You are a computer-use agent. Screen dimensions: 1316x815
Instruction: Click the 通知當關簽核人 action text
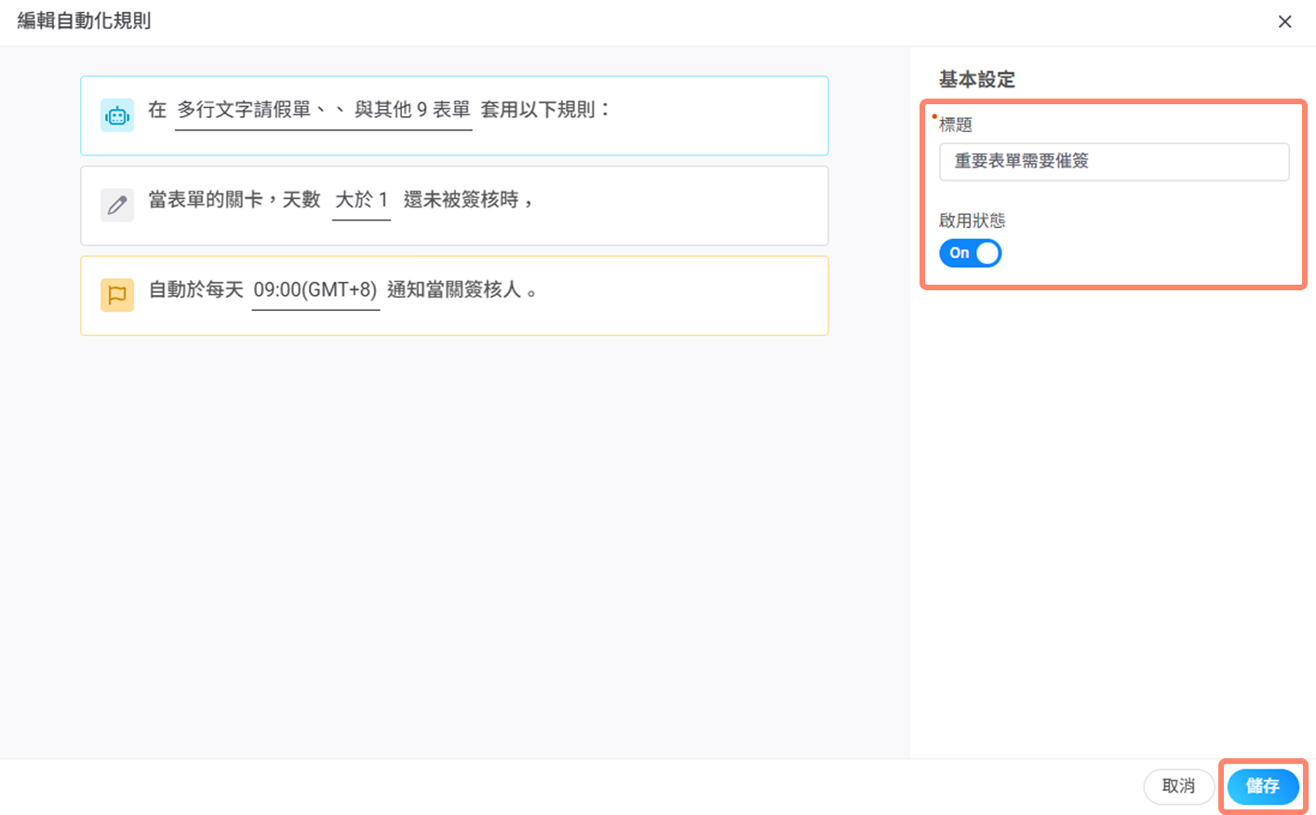click(454, 290)
